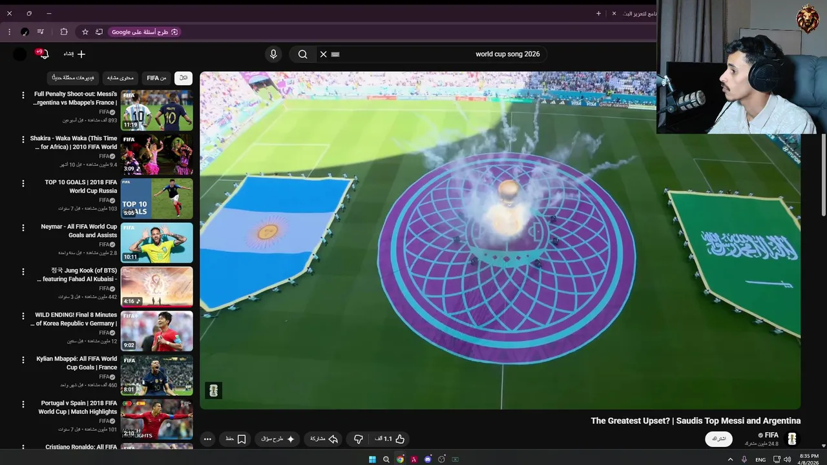Open the taskbar clock showing 8:35 PM
The height and width of the screenshot is (465, 827).
809,459
